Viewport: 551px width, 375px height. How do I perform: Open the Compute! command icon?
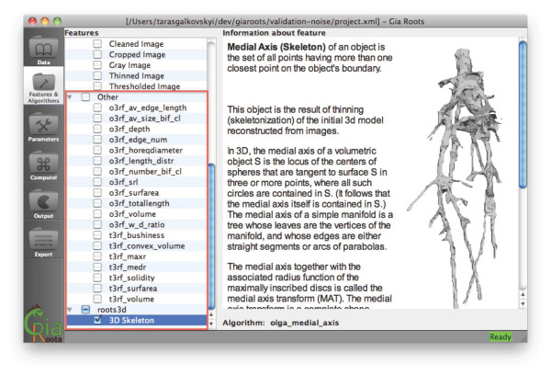coord(43,164)
